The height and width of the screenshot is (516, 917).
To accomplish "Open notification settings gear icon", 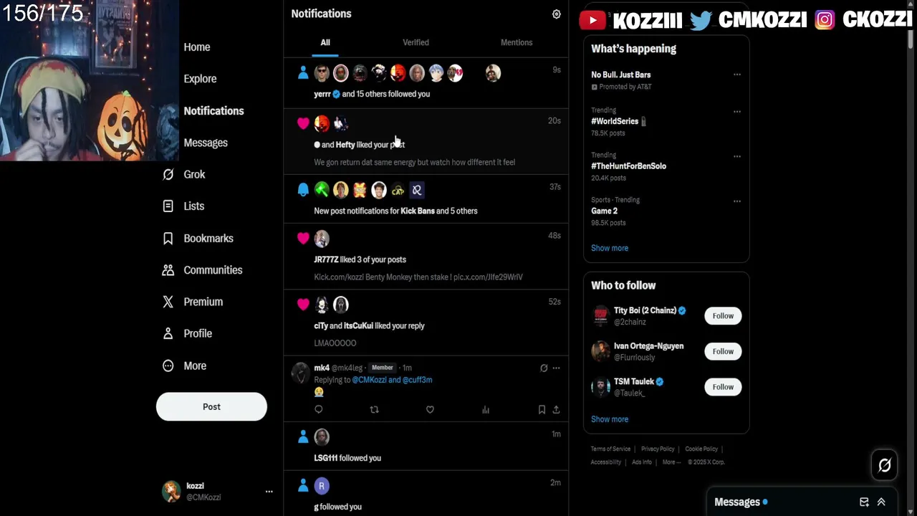I will pyautogui.click(x=556, y=14).
